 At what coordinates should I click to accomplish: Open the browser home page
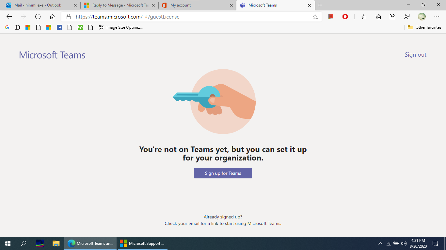pyautogui.click(x=52, y=17)
